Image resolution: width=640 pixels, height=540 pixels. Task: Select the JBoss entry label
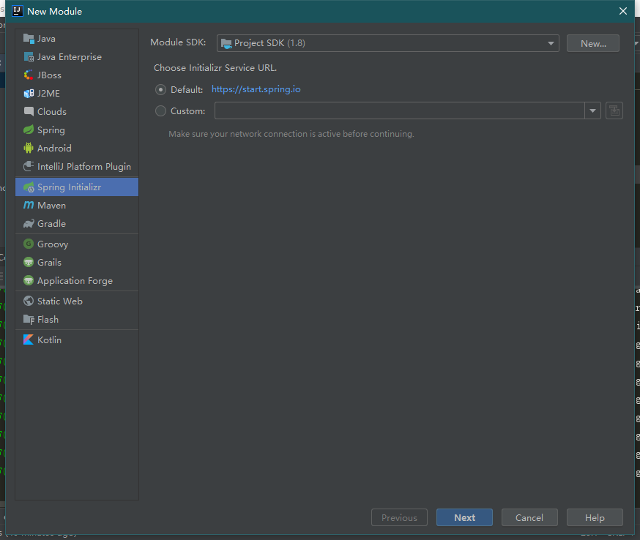49,75
